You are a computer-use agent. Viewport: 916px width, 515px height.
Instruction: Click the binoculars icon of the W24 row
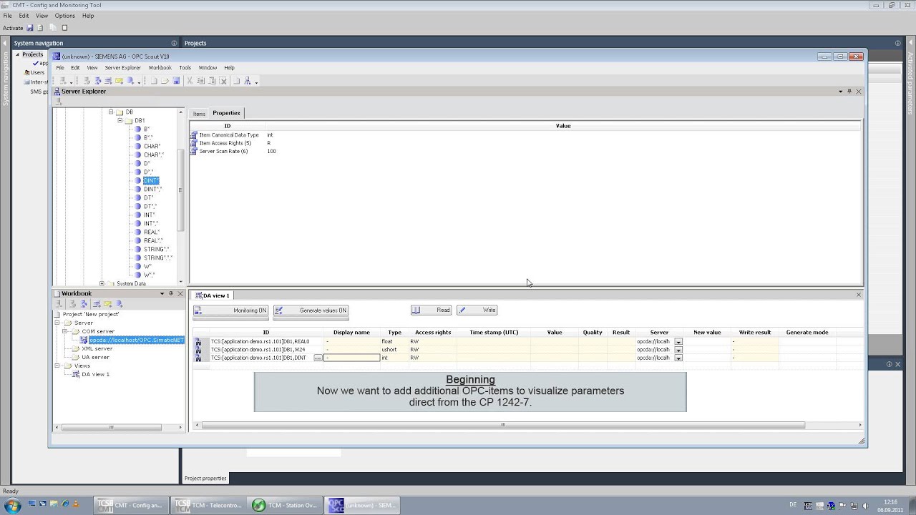click(198, 350)
